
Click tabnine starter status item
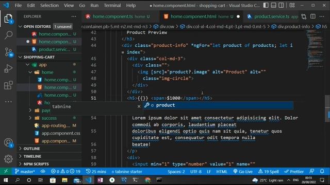[x=127, y=171]
